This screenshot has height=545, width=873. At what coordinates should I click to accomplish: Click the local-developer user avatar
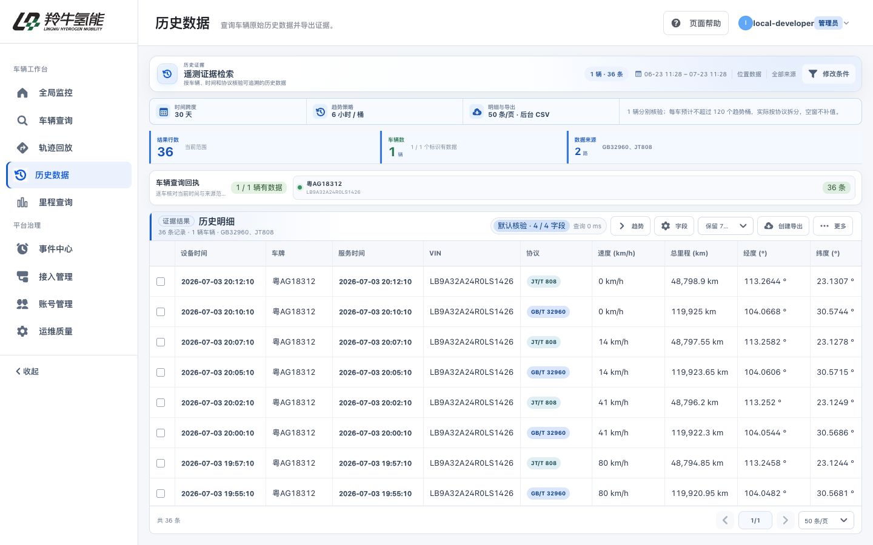745,23
